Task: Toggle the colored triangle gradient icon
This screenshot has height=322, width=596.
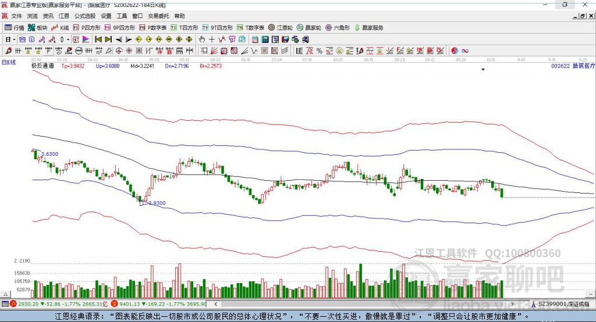Action: tap(86, 40)
